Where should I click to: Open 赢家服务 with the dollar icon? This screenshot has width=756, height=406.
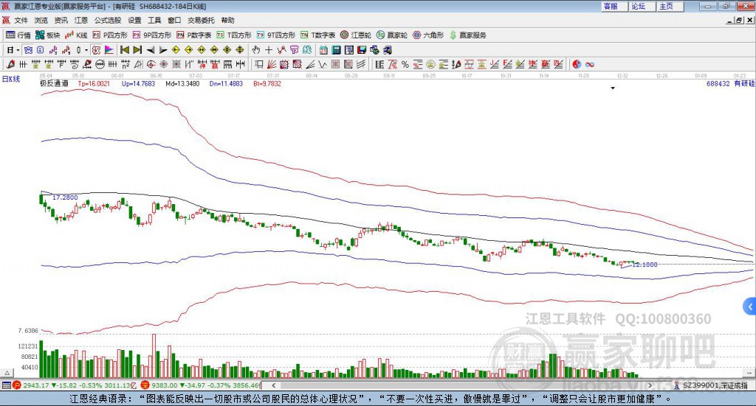tap(467, 35)
